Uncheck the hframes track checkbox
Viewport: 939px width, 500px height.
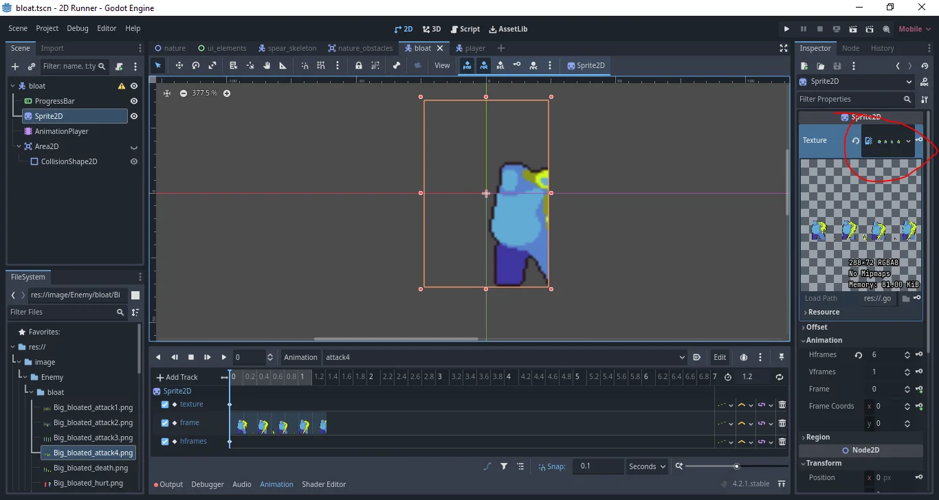[165, 442]
